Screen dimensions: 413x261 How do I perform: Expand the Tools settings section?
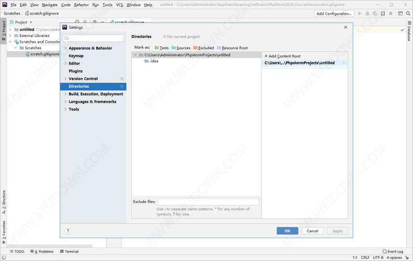pos(65,109)
